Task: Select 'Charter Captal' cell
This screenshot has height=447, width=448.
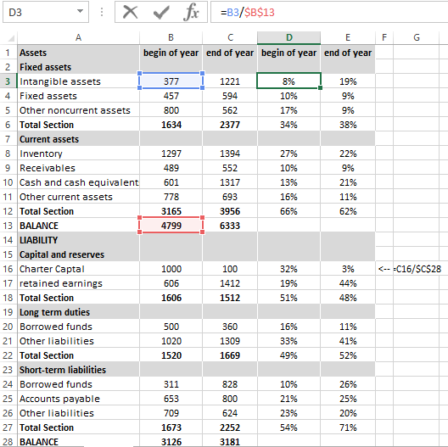Action: pyautogui.click(x=79, y=269)
